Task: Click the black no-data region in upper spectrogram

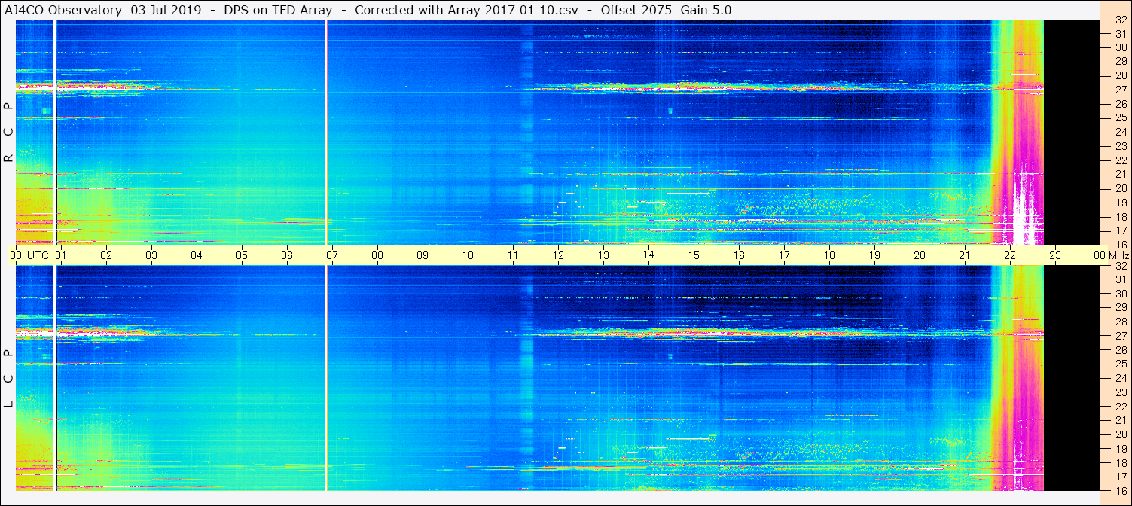Action: (x=1072, y=132)
